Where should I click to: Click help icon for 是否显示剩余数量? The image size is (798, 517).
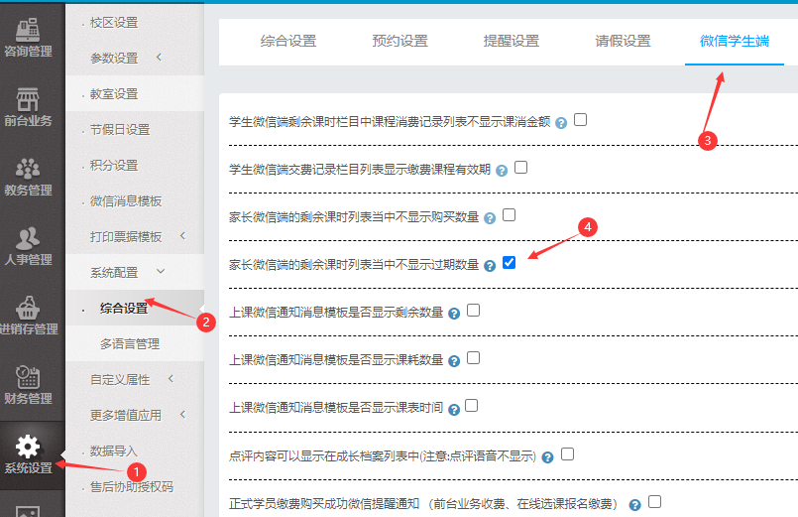[454, 314]
